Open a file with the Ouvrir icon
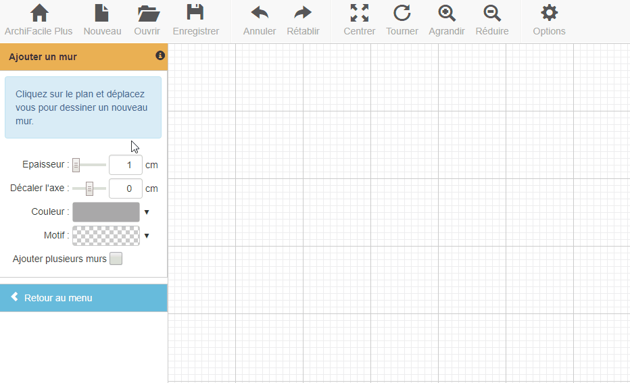The image size is (630, 383). tap(147, 14)
